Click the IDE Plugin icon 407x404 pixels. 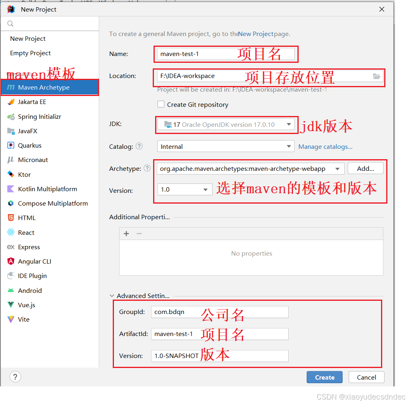click(x=11, y=276)
